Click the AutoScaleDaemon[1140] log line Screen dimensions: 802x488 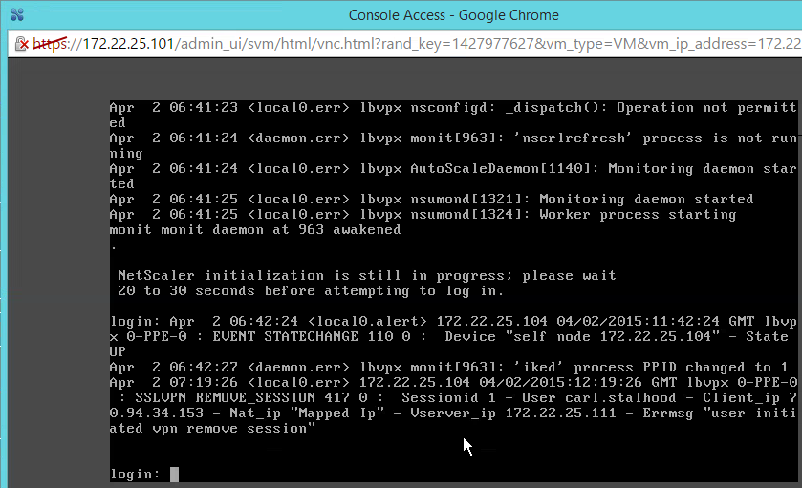pyautogui.click(x=453, y=169)
